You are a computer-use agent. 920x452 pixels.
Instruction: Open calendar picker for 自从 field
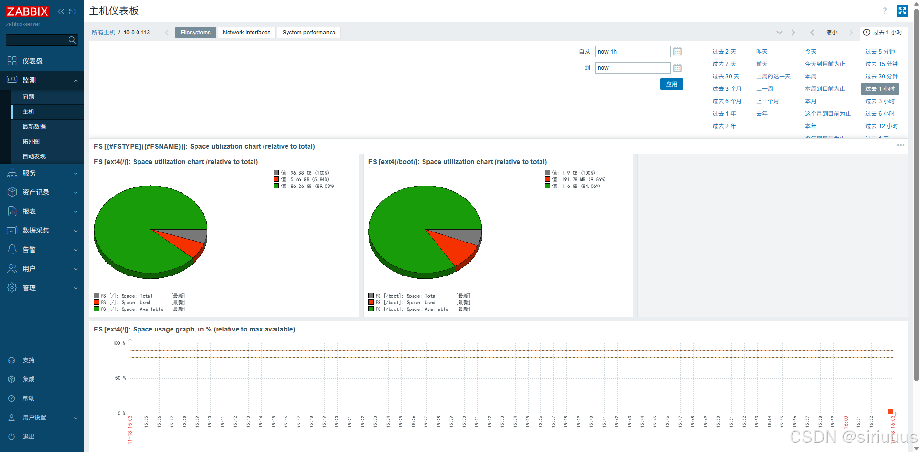click(x=678, y=52)
